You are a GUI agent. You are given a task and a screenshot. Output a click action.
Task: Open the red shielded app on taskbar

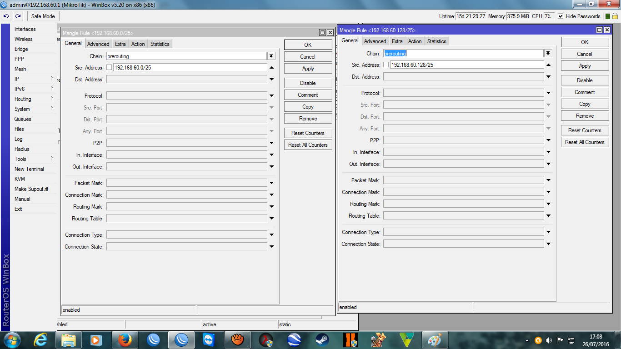(x=265, y=339)
